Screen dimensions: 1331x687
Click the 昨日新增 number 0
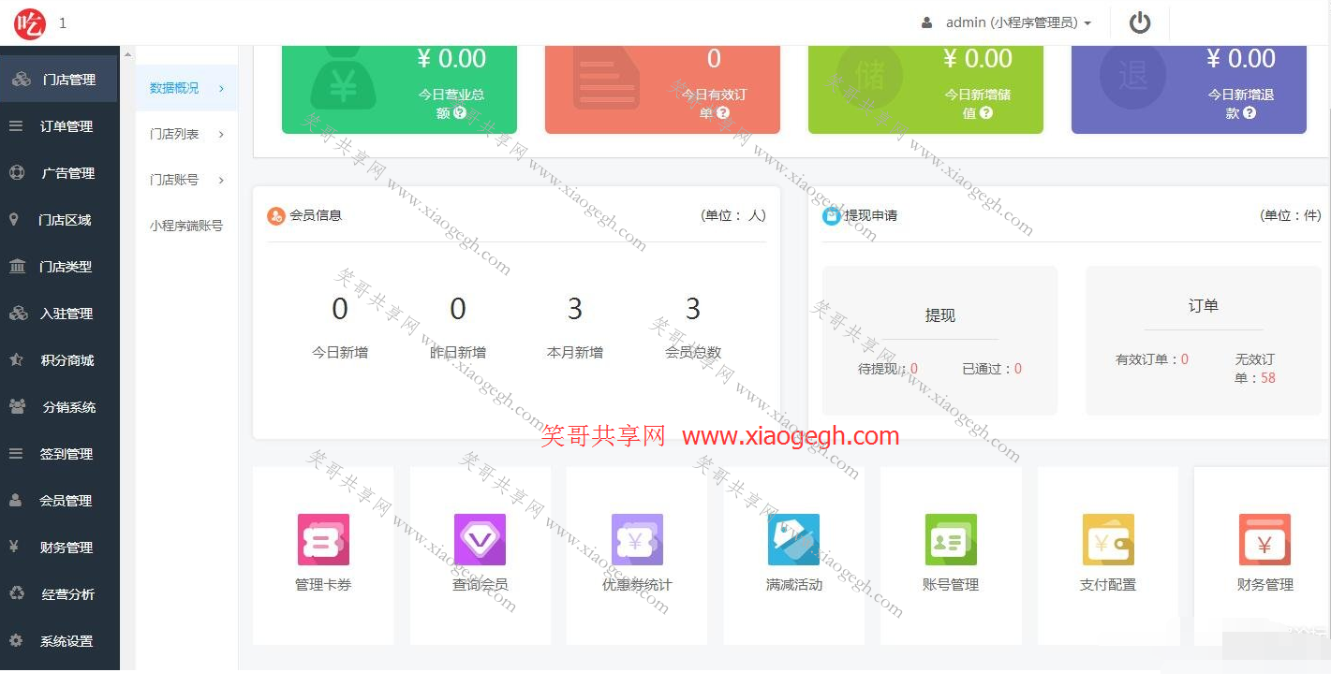pyautogui.click(x=458, y=309)
